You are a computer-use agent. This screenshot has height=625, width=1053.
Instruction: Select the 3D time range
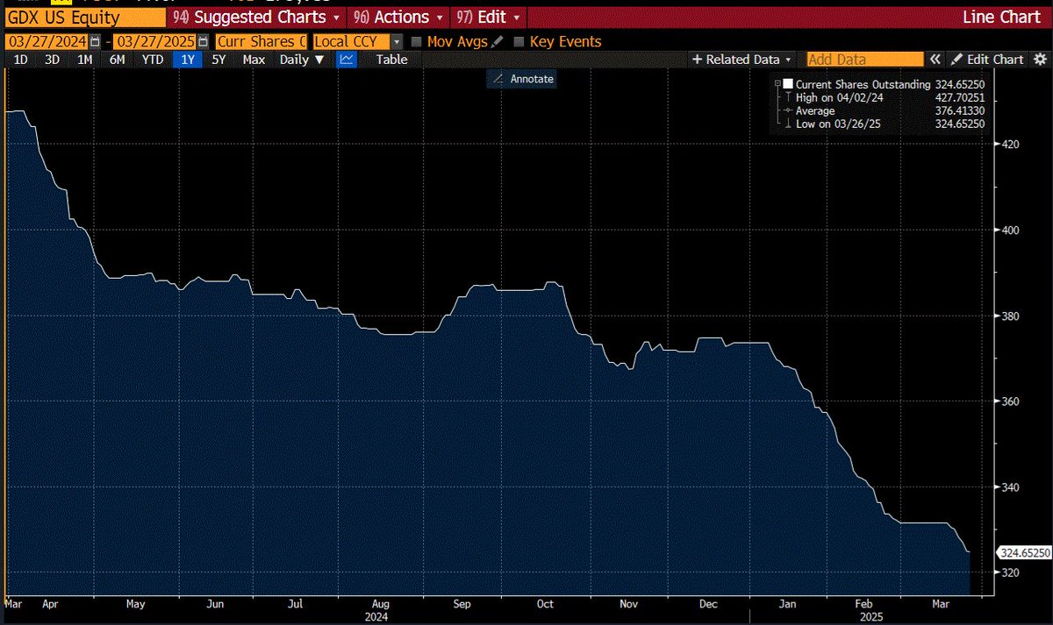[x=53, y=60]
